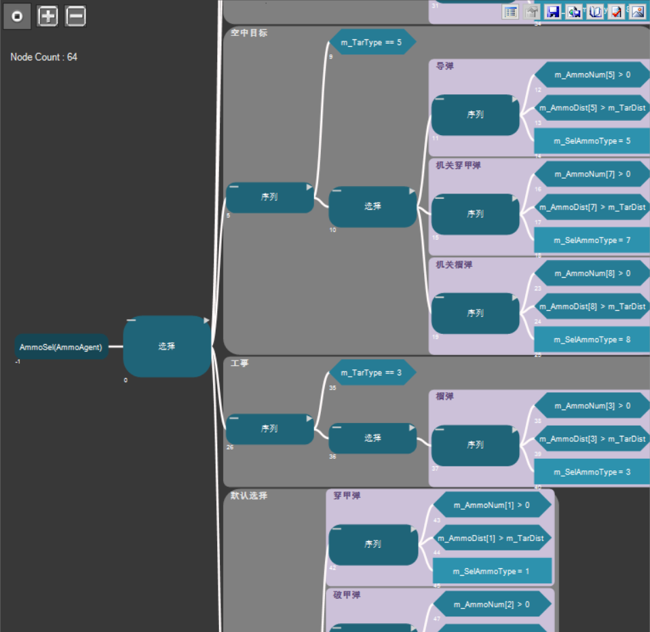Open the properties list panel icon

(x=510, y=12)
